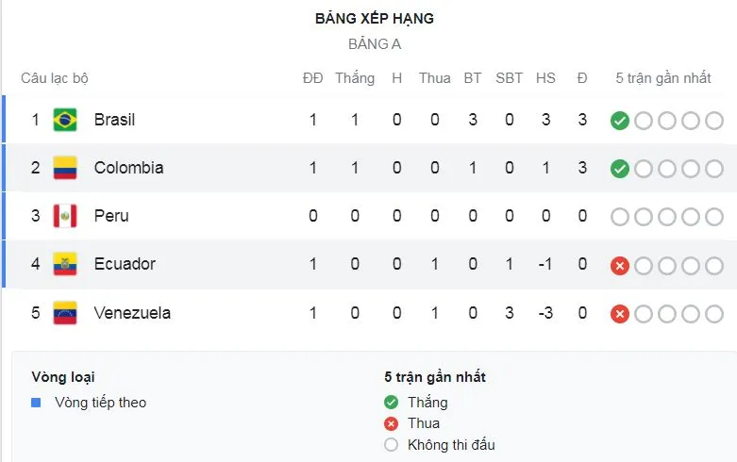737x462 pixels.
Task: Click the 'BẢNG A' group label
Action: (375, 43)
